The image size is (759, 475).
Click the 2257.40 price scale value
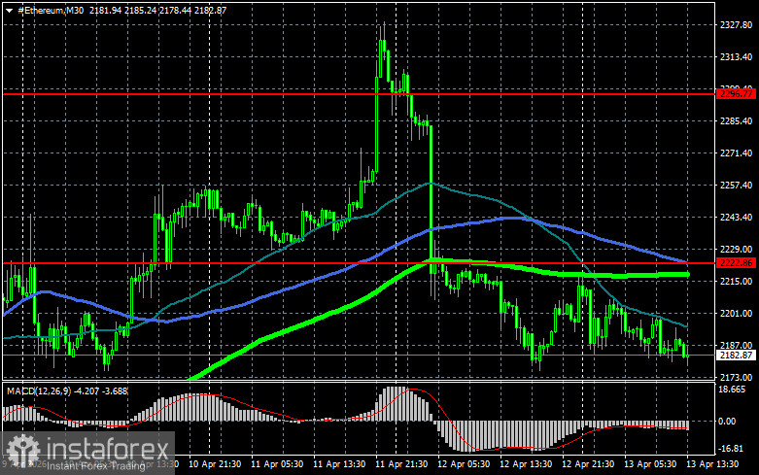pyautogui.click(x=736, y=185)
